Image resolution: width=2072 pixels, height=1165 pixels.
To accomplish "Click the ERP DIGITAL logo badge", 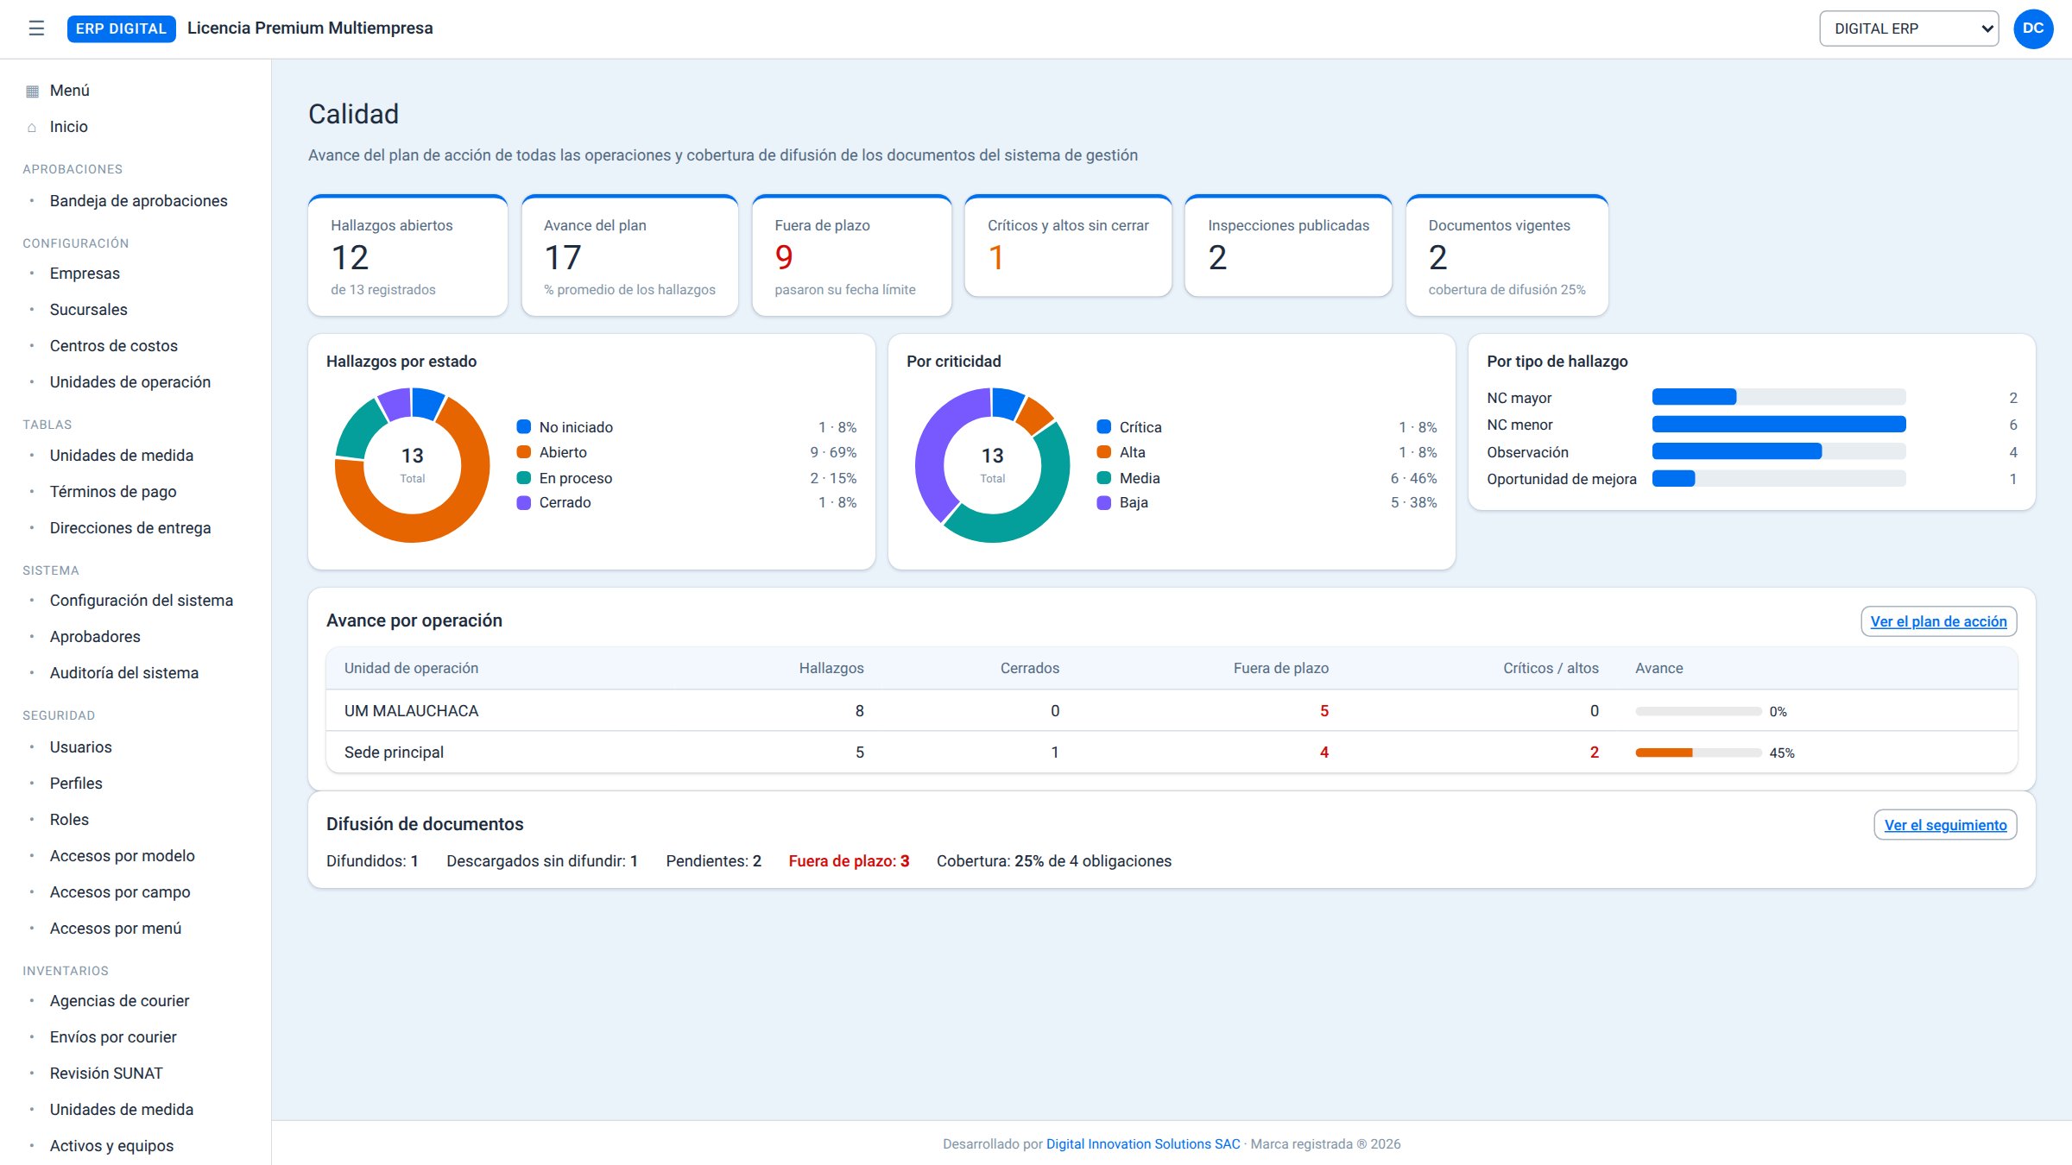I will click(x=121, y=28).
